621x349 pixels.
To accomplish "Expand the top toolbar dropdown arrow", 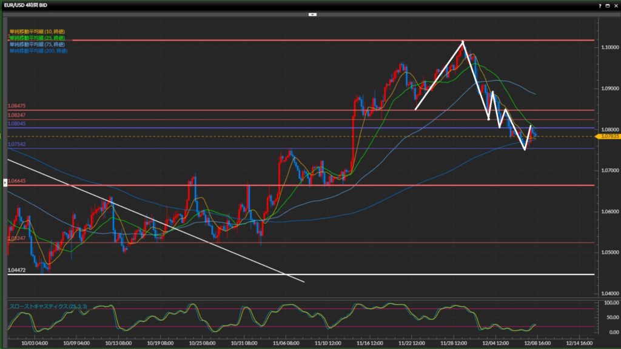I will coord(312,13).
